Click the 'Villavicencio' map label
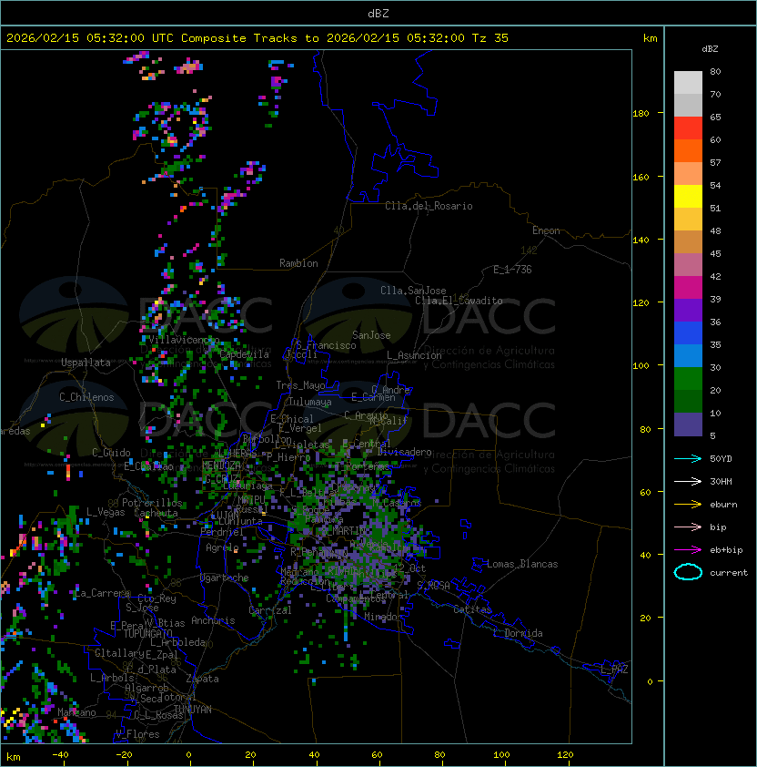Screen dimensions: 757x767 pos(184,340)
